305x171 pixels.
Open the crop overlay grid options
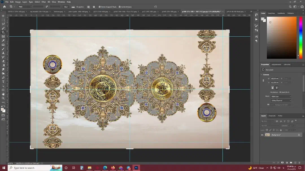pyautogui.click(x=88, y=7)
